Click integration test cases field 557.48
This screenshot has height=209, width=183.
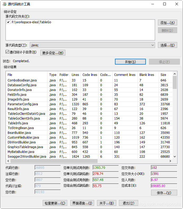pos(105,180)
